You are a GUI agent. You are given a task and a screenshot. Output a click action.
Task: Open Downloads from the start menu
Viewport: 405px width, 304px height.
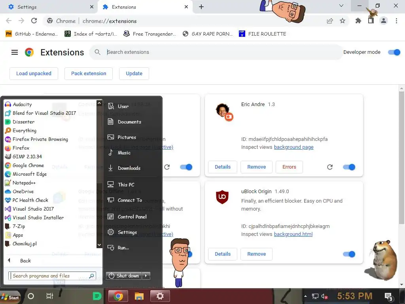124,168
